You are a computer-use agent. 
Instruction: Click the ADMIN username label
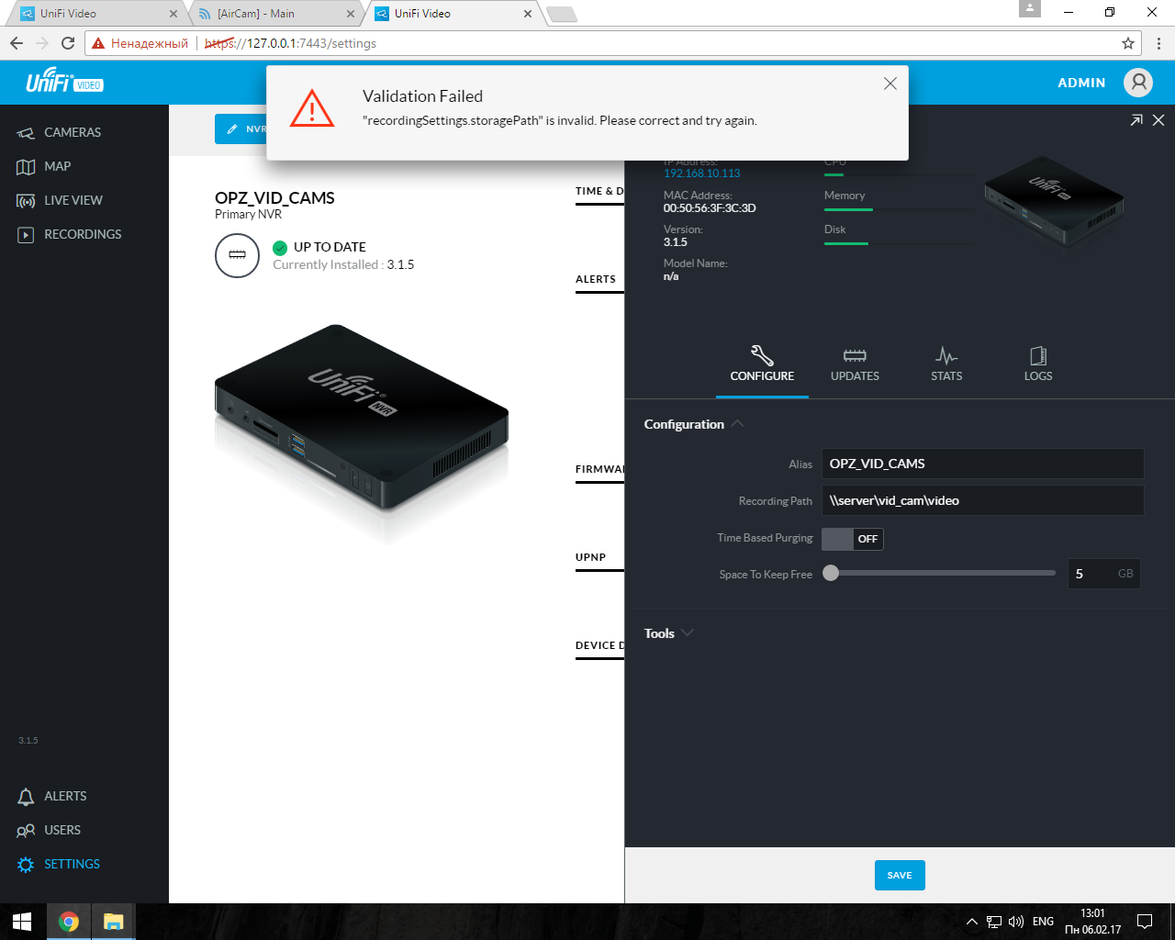click(x=1081, y=83)
